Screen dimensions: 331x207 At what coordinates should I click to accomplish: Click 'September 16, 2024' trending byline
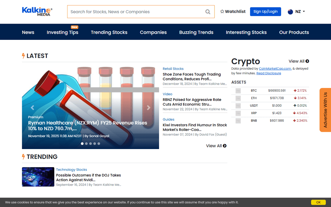89,185
